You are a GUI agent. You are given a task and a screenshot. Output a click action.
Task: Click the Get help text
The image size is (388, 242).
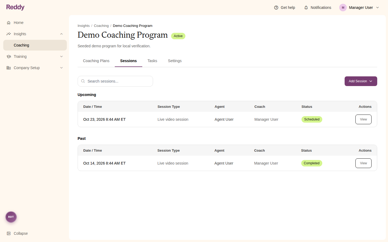point(288,8)
